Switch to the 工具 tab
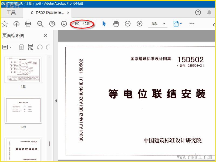 tap(11, 12)
